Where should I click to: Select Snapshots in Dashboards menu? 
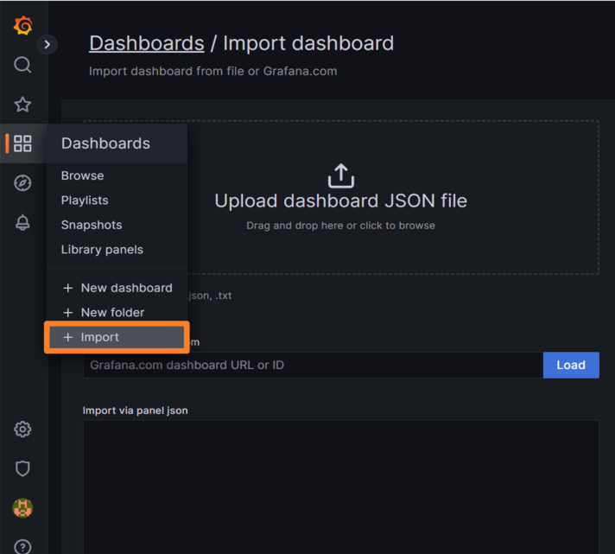[92, 226]
